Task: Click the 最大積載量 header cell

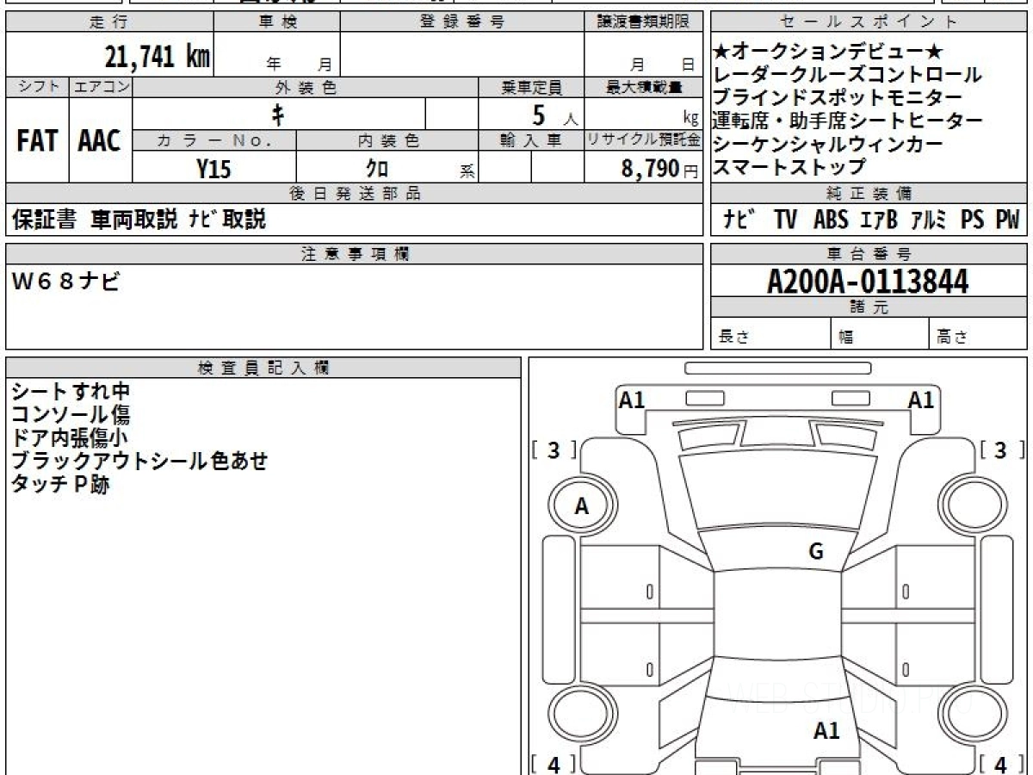Action: [x=644, y=87]
